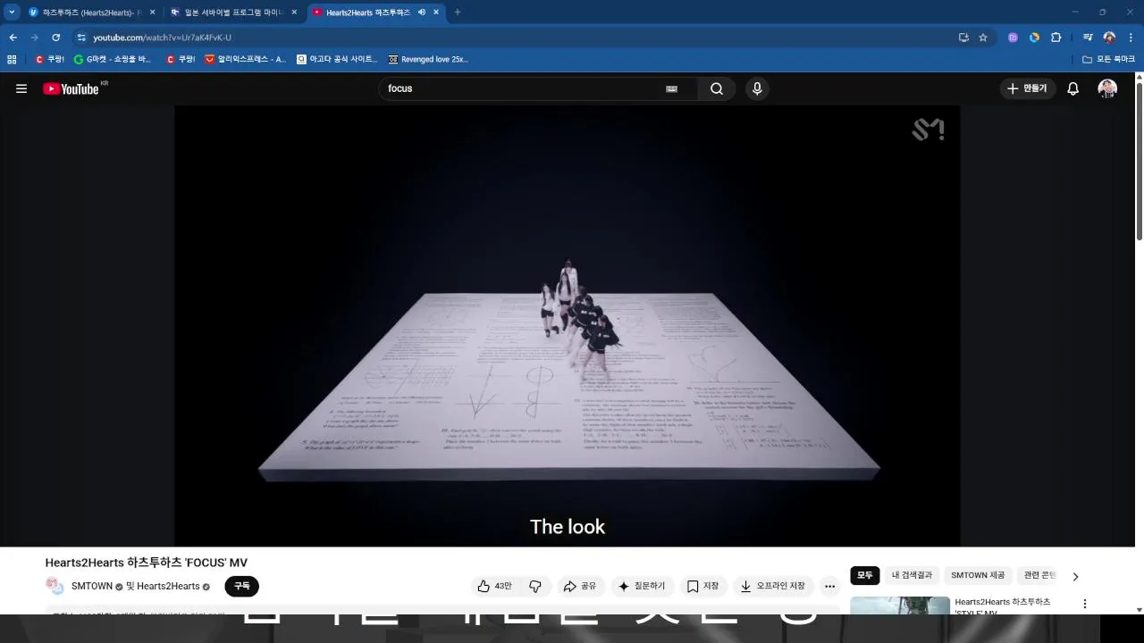The width and height of the screenshot is (1144, 643).
Task: Close the 일본 서바이벌 프로그램 tab
Action: pos(294,13)
